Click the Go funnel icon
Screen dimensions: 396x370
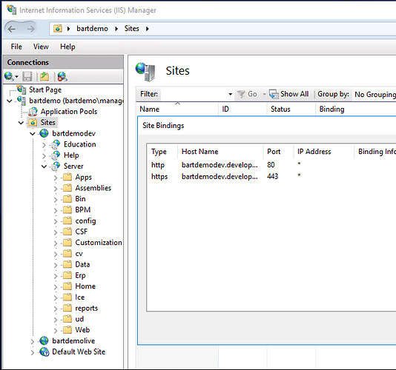241,94
